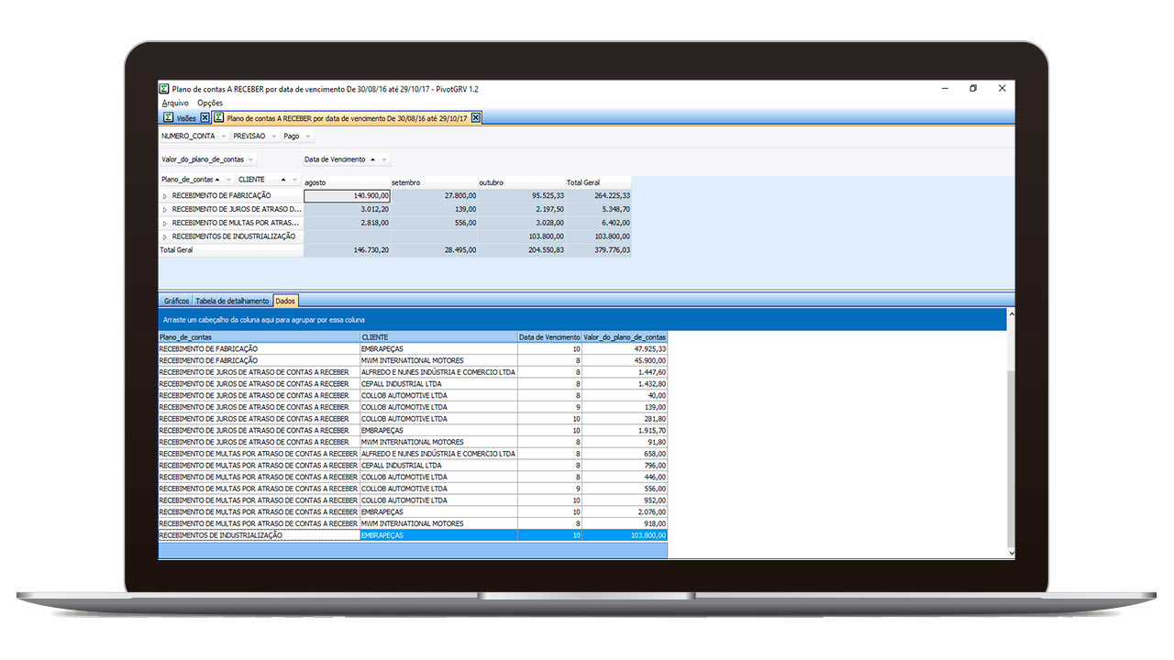The height and width of the screenshot is (660, 1174).
Task: Select data row with value 47.925,33
Action: pyautogui.click(x=413, y=349)
